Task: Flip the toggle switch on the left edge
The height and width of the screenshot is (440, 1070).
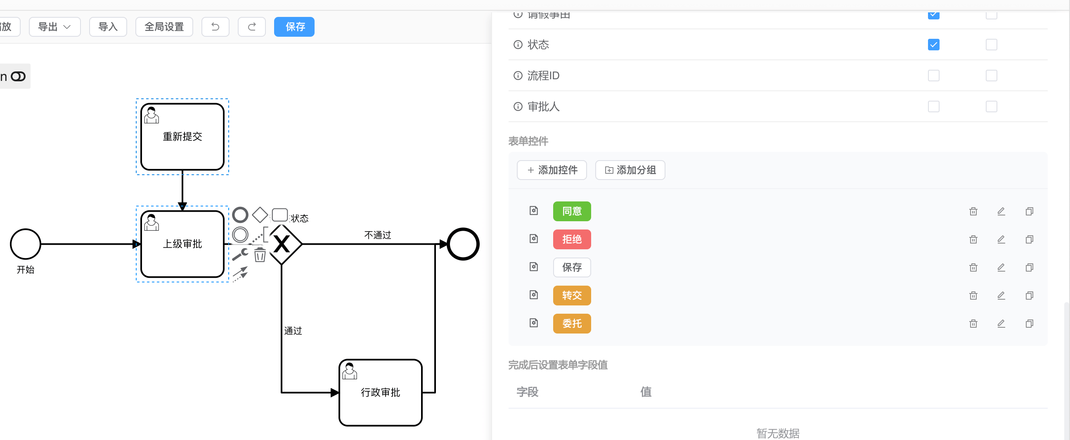Action: pos(18,76)
